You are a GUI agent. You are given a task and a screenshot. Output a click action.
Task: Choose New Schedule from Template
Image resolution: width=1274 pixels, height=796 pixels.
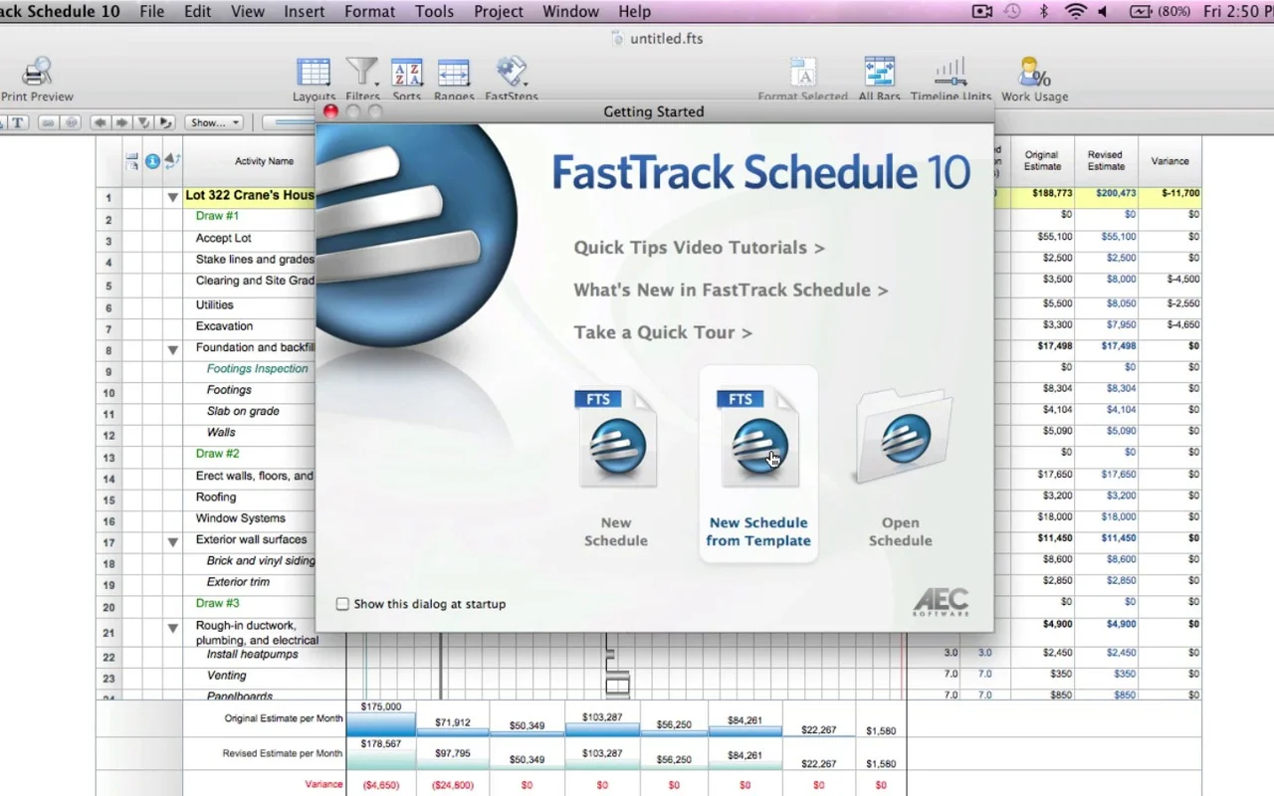point(758,465)
